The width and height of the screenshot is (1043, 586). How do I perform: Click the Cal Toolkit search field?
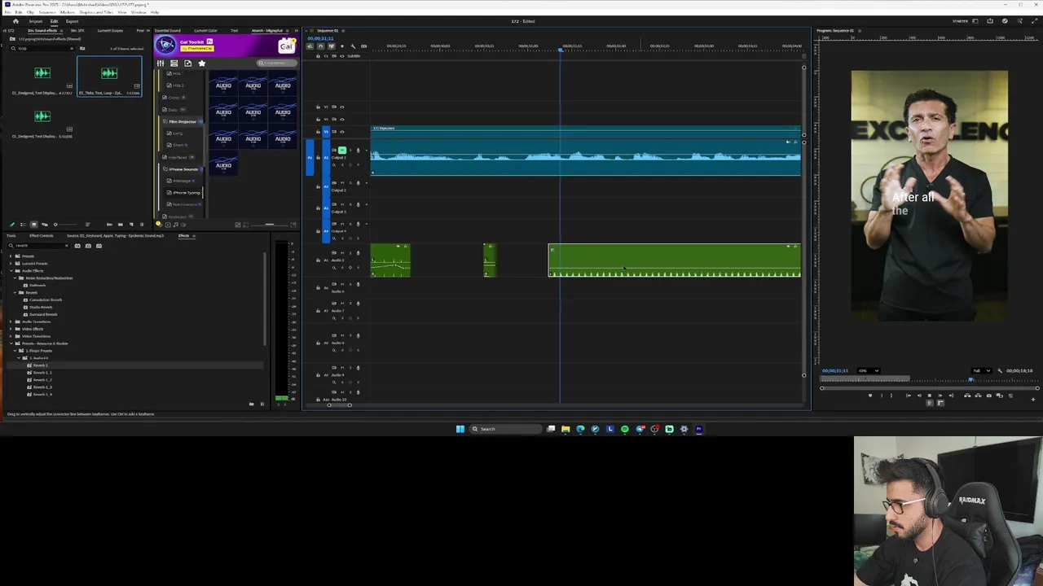click(277, 63)
